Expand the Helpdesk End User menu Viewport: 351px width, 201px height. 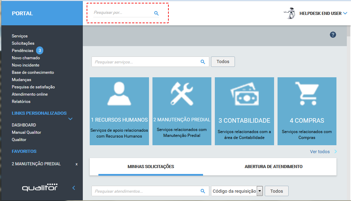[345, 14]
